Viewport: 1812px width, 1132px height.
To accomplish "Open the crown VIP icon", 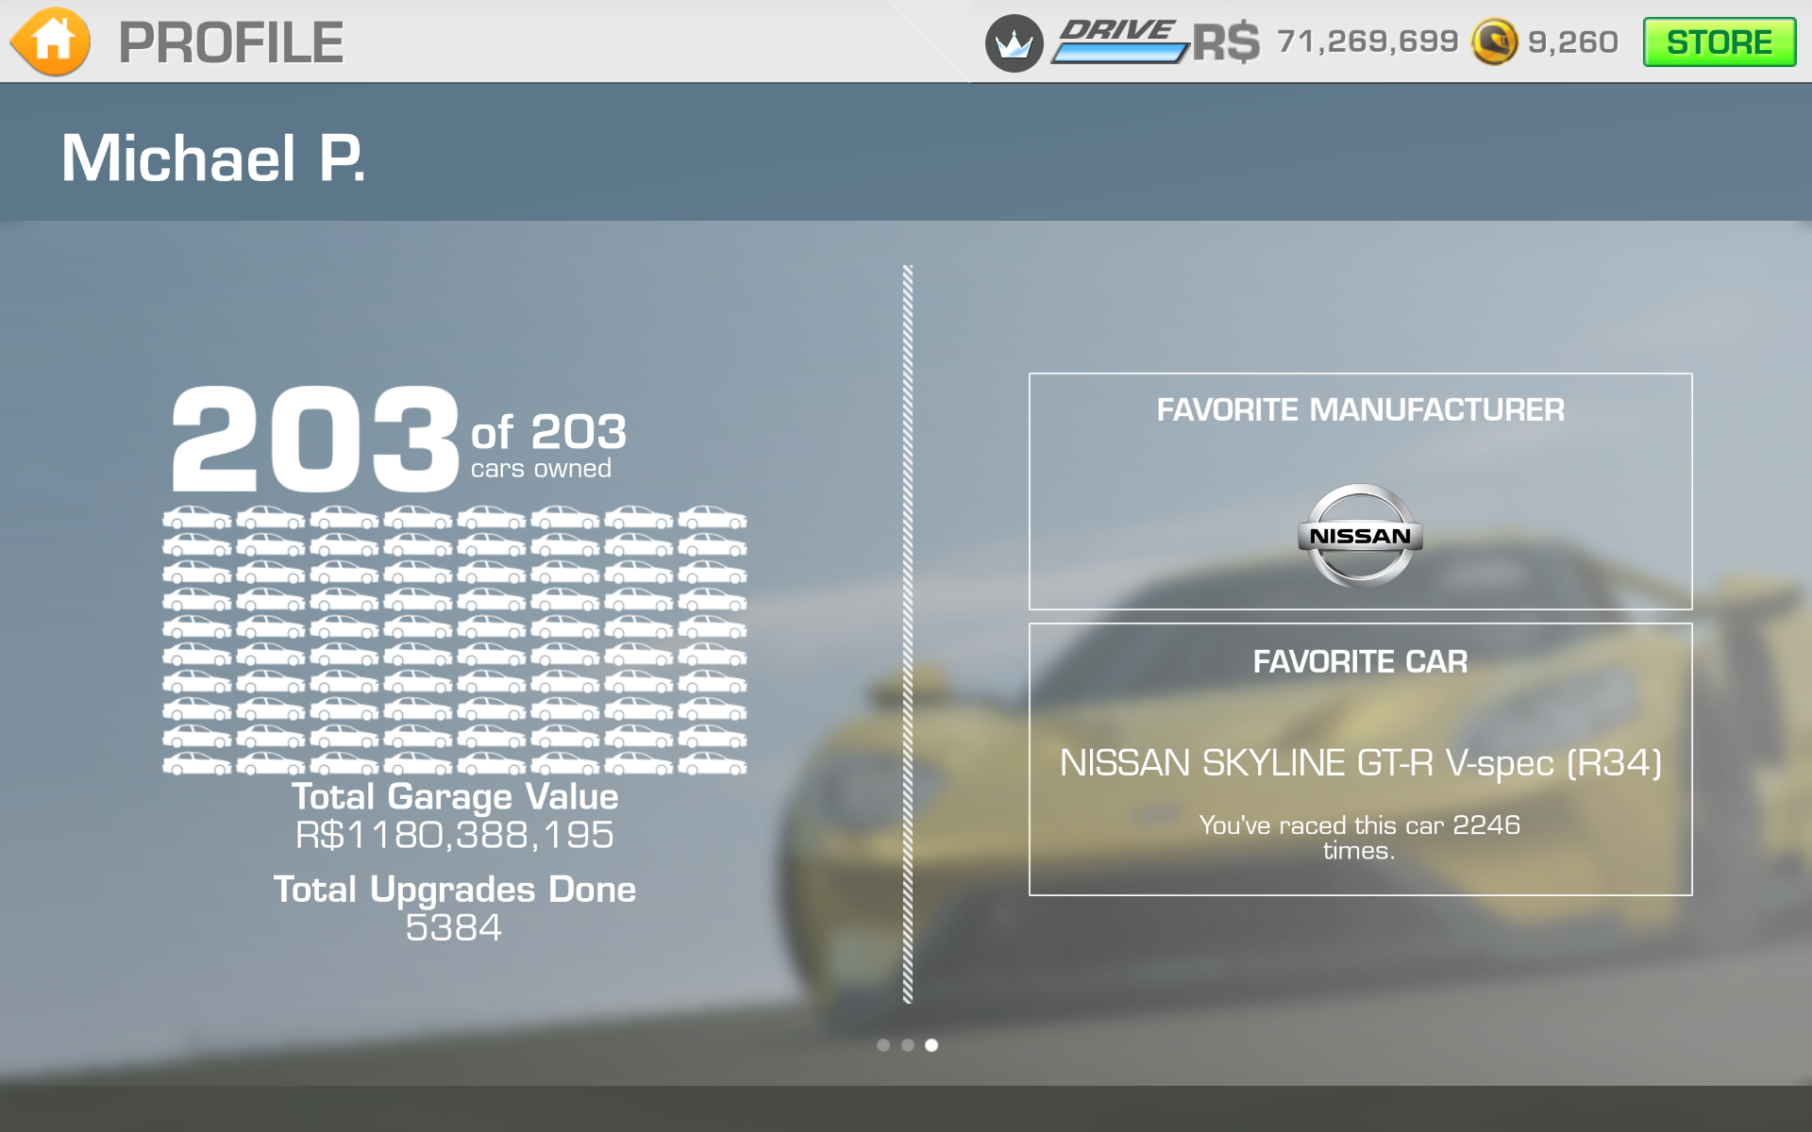I will point(1014,43).
